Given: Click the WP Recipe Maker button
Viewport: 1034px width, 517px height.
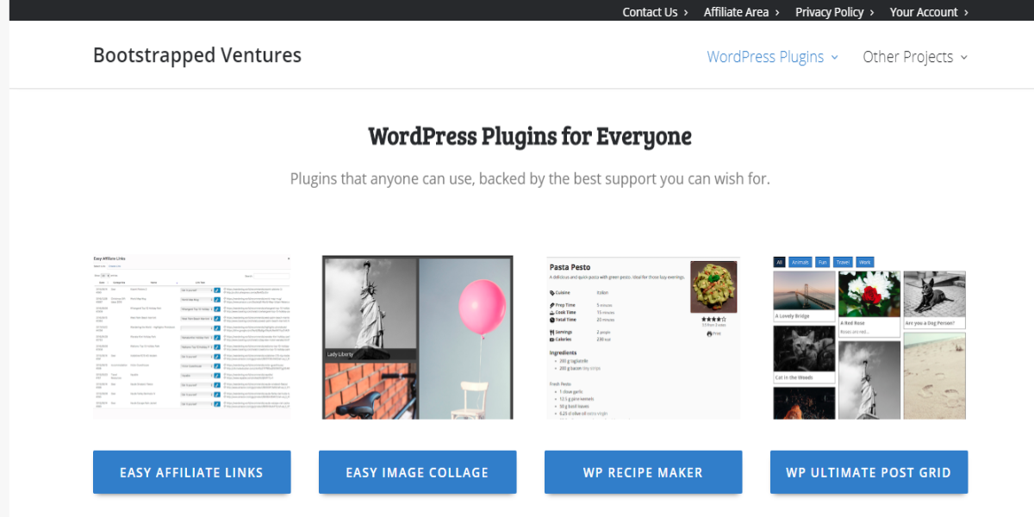Looking at the screenshot, I should pyautogui.click(x=643, y=472).
